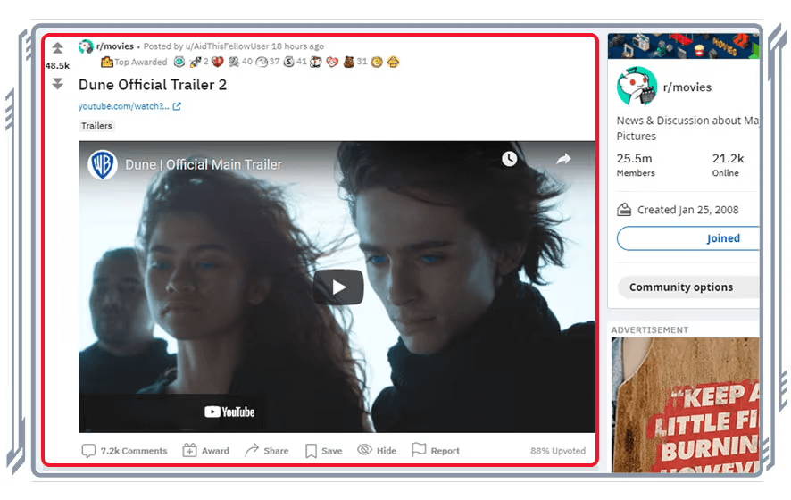
Task: Click the teal eye-shaped award icon
Action: tap(179, 62)
